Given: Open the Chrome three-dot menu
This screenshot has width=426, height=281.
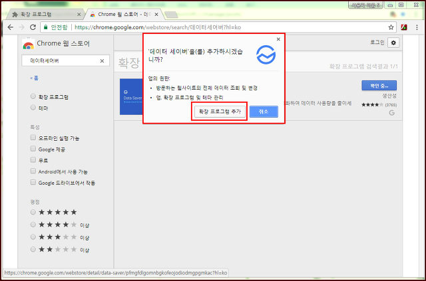Looking at the screenshot, I should point(417,27).
